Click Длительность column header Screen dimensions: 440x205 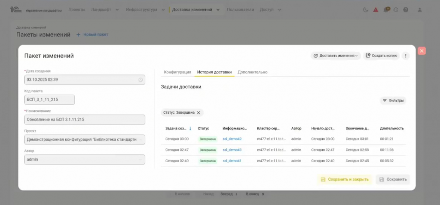tap(392, 129)
